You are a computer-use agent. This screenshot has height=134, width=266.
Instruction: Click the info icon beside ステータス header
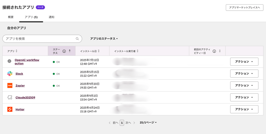click(64, 51)
